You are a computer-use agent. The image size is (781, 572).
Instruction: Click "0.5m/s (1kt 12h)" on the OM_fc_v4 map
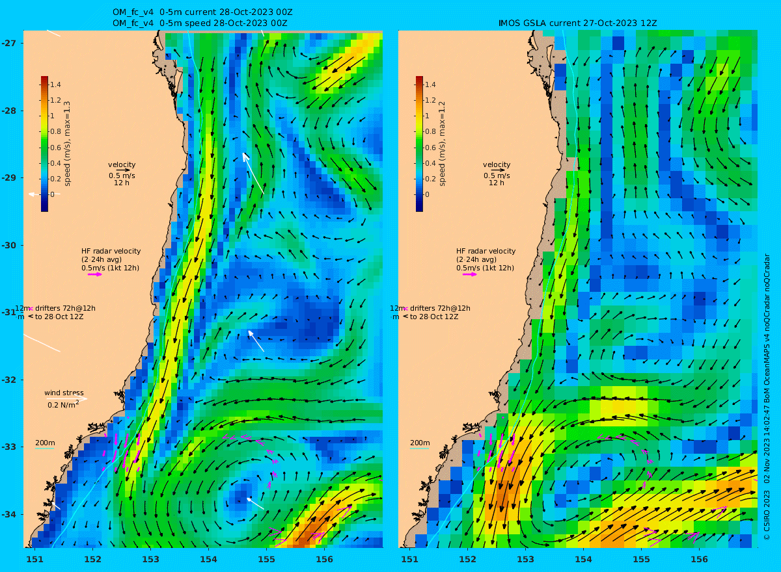(110, 268)
